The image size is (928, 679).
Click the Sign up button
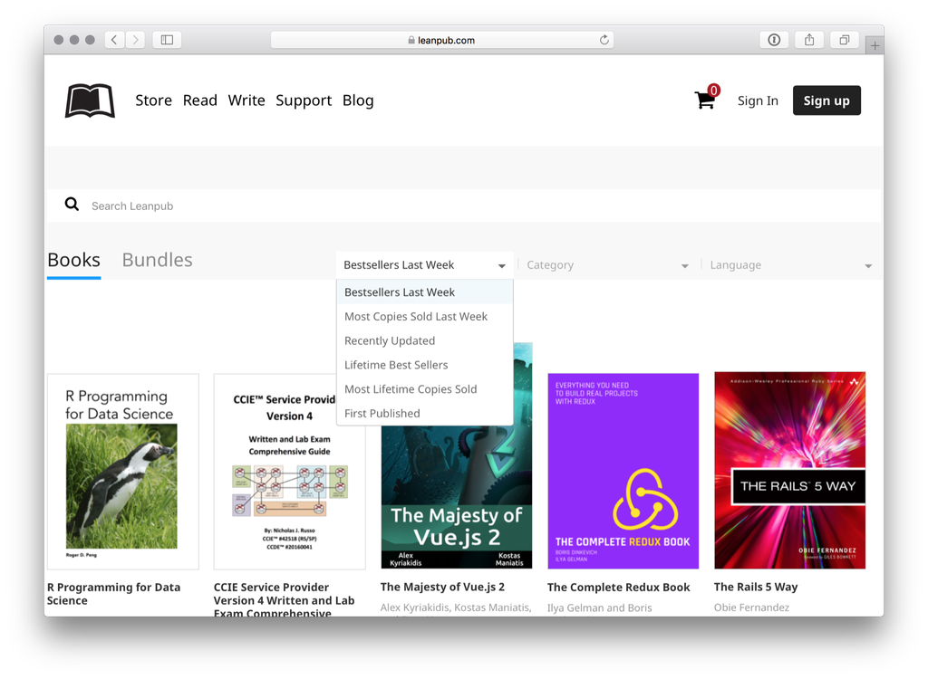[x=826, y=100]
